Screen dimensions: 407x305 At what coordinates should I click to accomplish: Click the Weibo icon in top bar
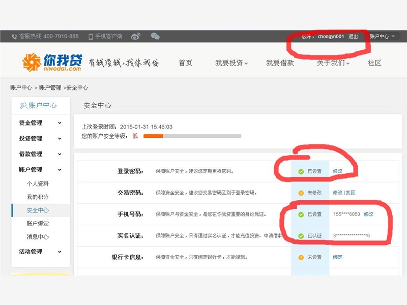tap(135, 37)
